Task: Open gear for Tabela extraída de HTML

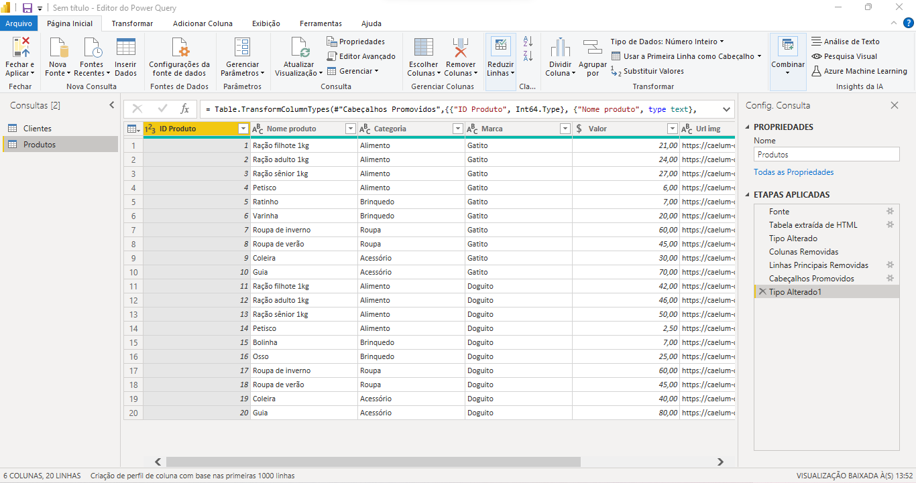Action: tap(891, 224)
